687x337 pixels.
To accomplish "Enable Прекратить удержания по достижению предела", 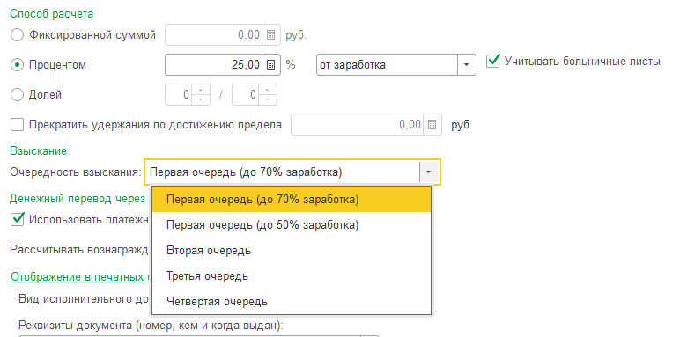I will click(17, 125).
